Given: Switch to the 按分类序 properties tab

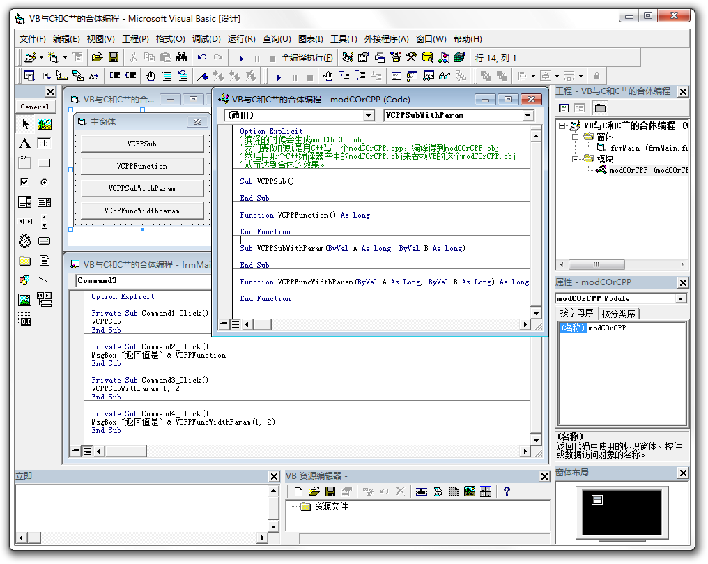Looking at the screenshot, I should point(618,314).
